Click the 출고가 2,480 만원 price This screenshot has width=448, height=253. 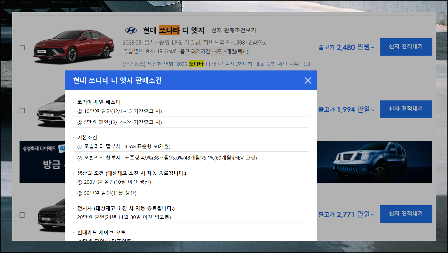[346, 47]
